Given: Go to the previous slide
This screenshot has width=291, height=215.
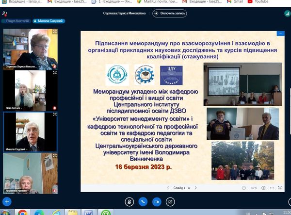Looking at the screenshot, I should (168, 187).
